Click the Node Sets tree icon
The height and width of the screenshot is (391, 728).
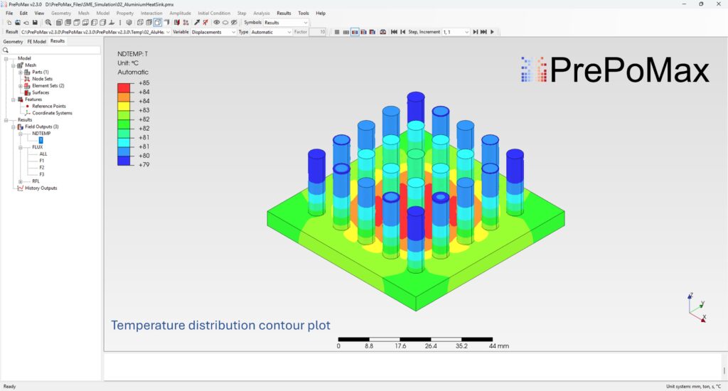[27, 79]
